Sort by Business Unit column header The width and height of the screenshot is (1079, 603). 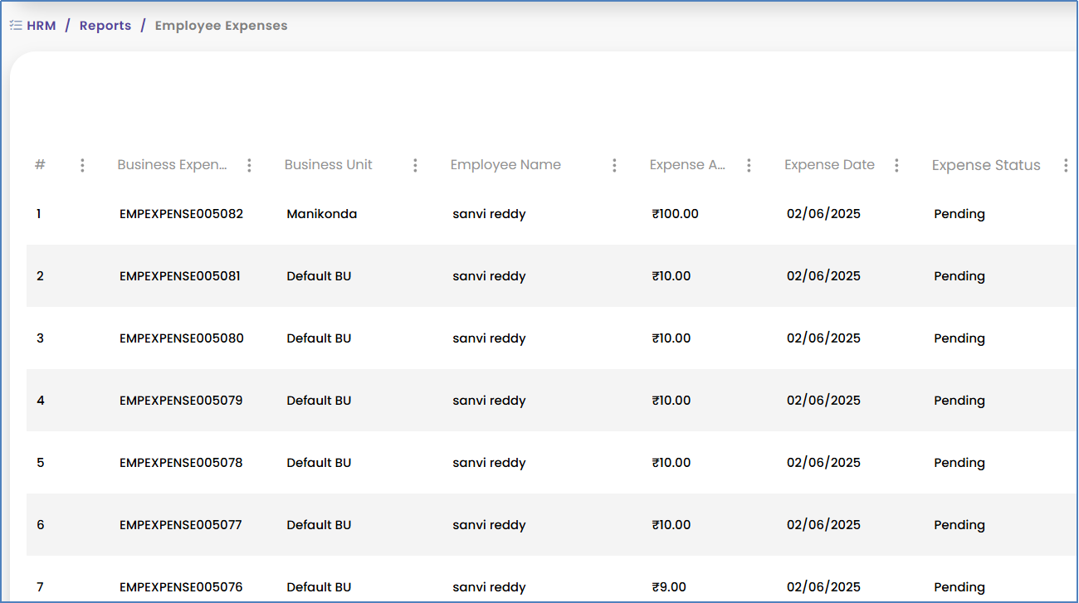point(329,165)
